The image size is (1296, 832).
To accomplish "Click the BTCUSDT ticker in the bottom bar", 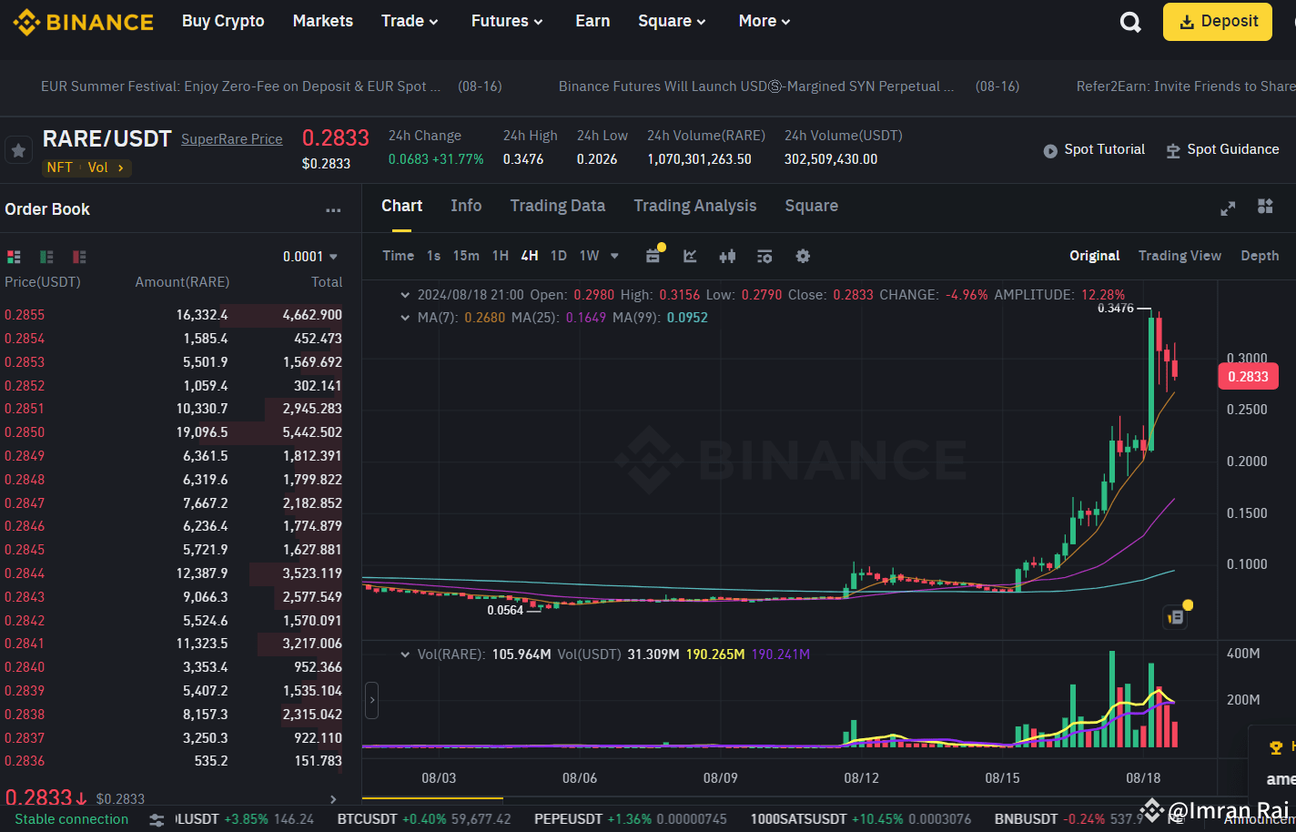I will point(367,818).
